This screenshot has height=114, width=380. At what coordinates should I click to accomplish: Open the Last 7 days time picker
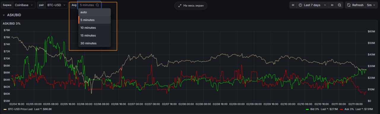pyautogui.click(x=312, y=5)
